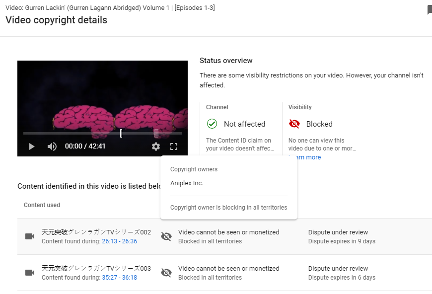The width and height of the screenshot is (432, 294).
Task: Click the 'Video copyright details' page title
Action: 56,20
